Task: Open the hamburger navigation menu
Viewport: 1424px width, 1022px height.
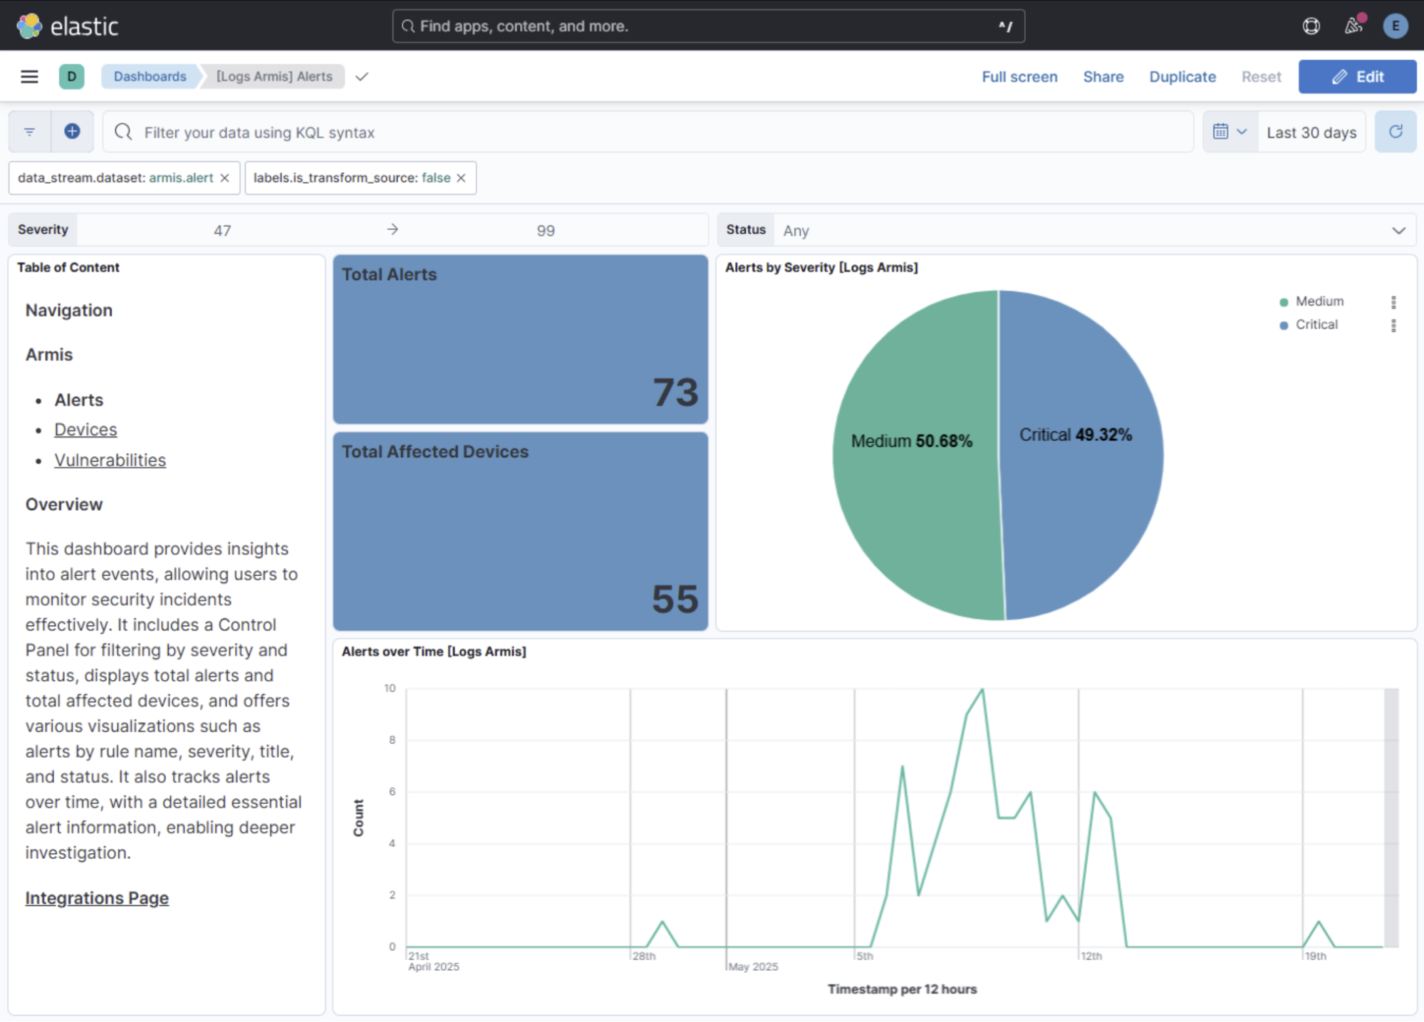Action: click(29, 76)
